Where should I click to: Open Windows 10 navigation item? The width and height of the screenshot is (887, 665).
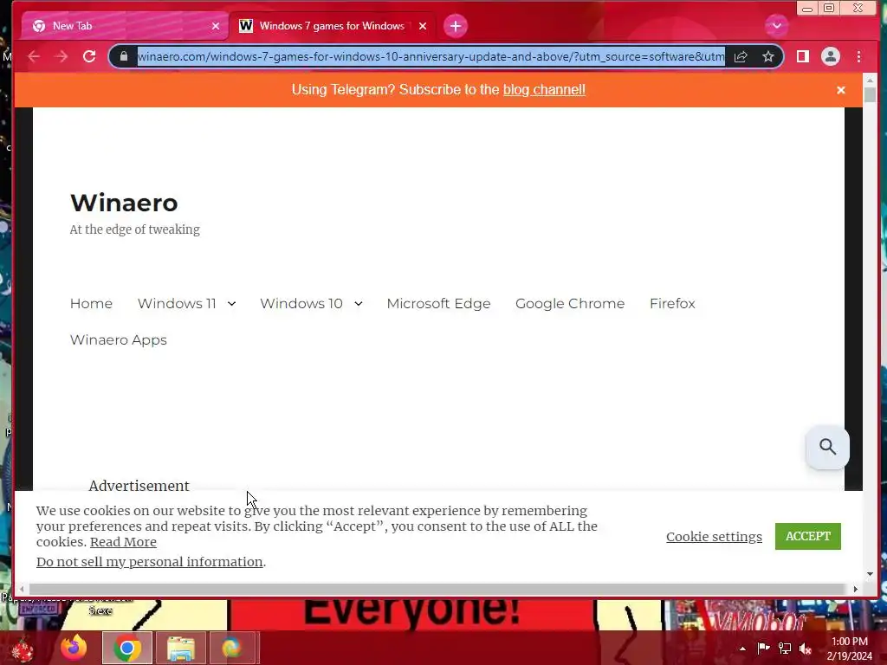click(301, 304)
